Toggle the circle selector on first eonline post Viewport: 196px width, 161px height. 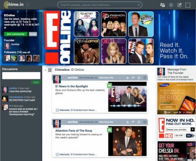64,78
